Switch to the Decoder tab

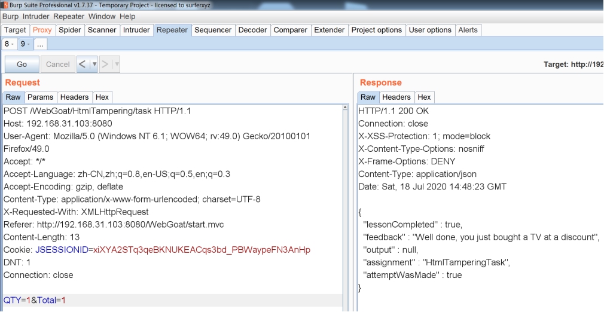[253, 30]
